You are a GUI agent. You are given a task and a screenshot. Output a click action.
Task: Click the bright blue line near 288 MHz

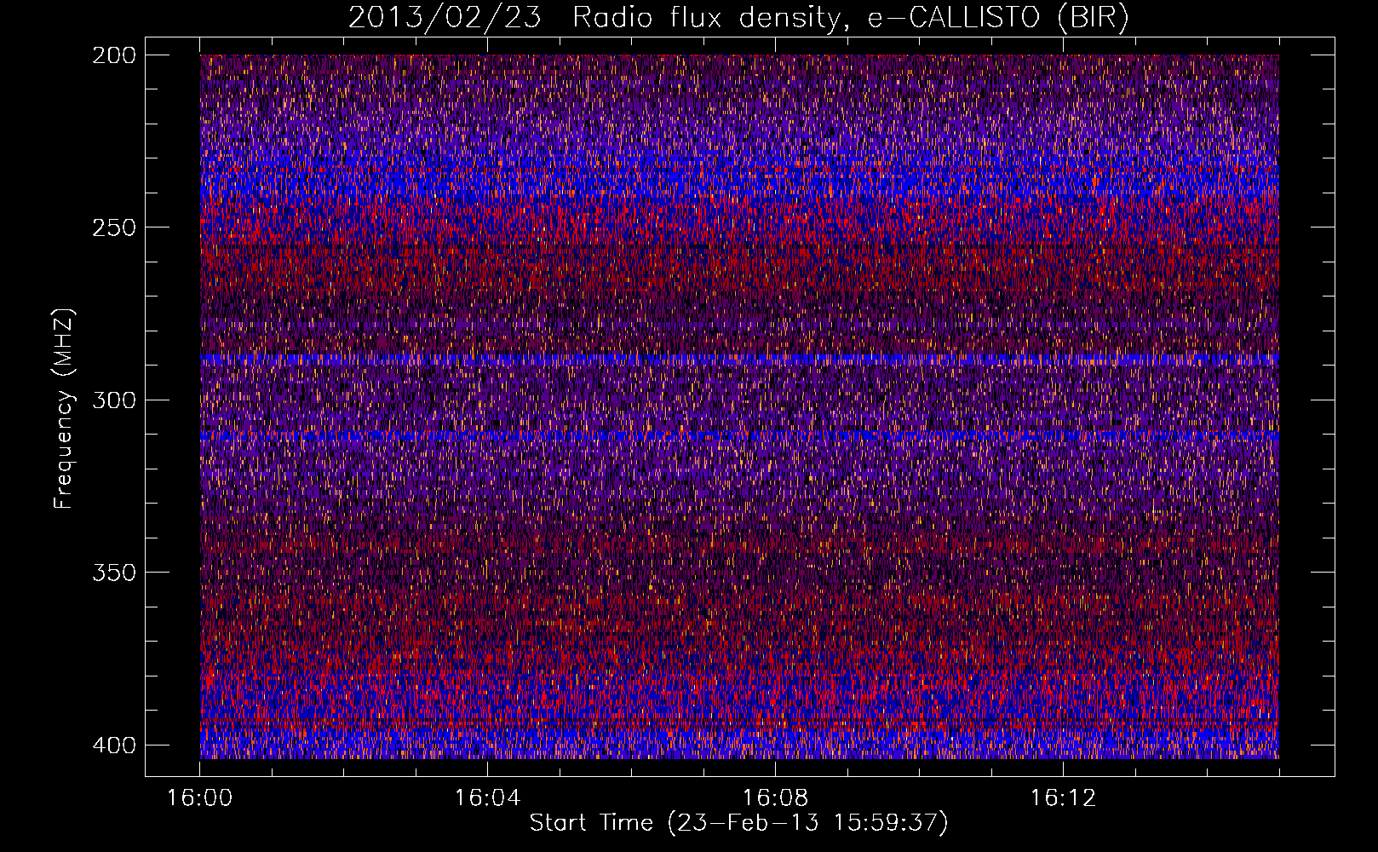tap(739, 360)
